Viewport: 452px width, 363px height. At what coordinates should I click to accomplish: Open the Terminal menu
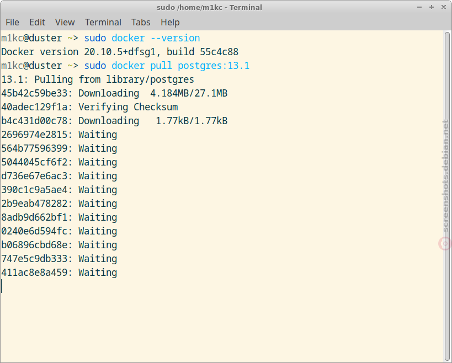pos(103,22)
